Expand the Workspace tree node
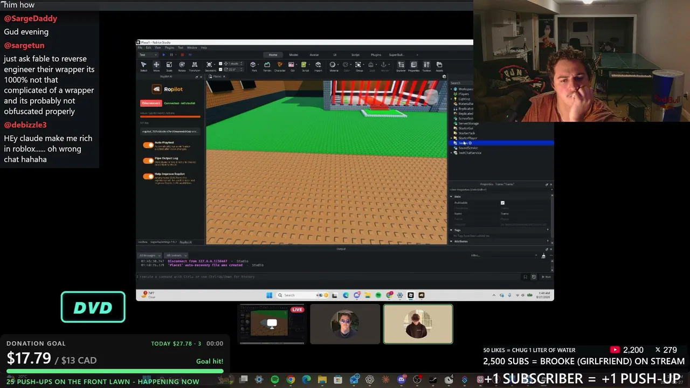Screen dimensions: 690x388 452,89
